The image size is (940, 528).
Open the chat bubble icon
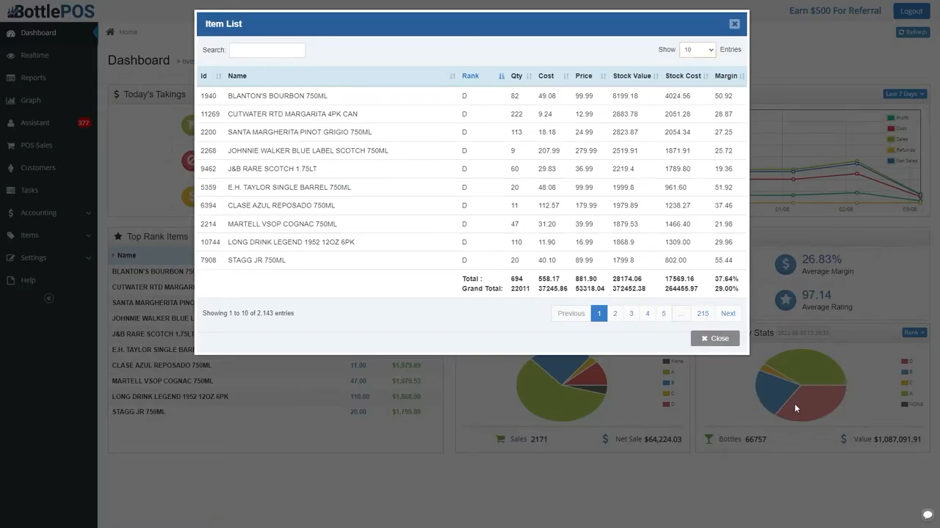coord(928,515)
